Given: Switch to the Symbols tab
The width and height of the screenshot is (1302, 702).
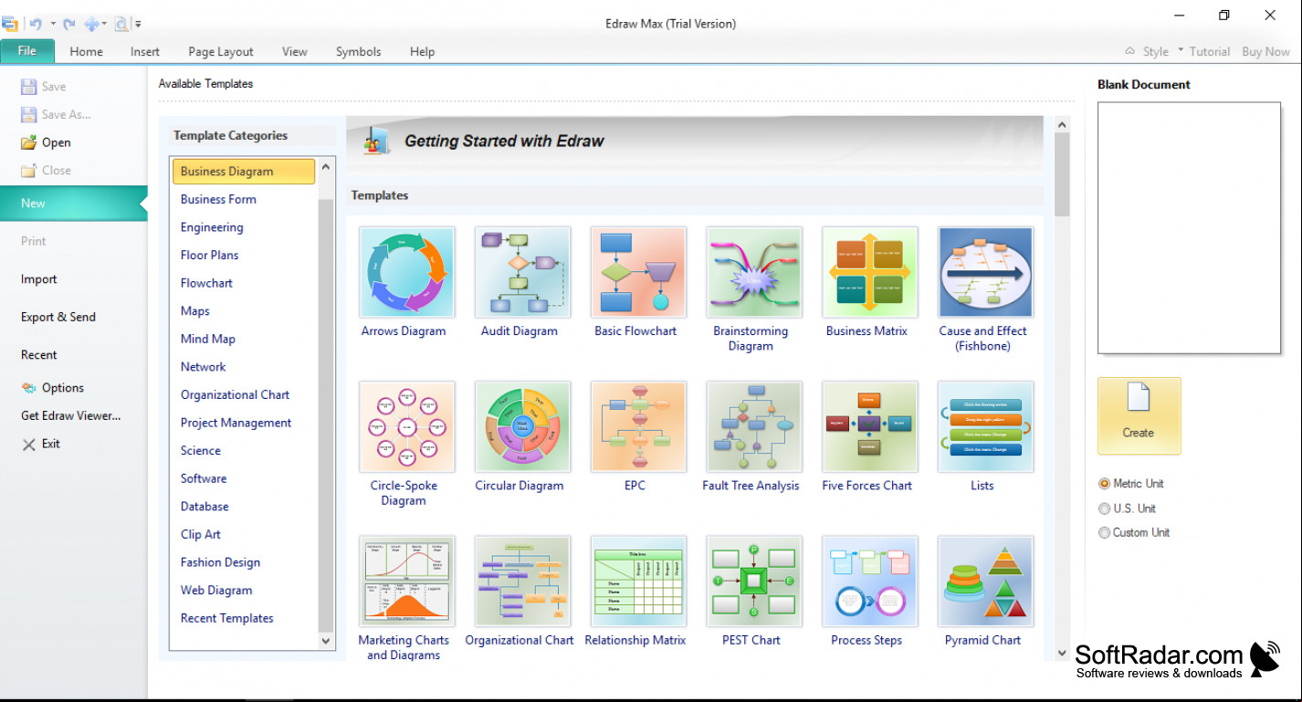Looking at the screenshot, I should point(359,51).
